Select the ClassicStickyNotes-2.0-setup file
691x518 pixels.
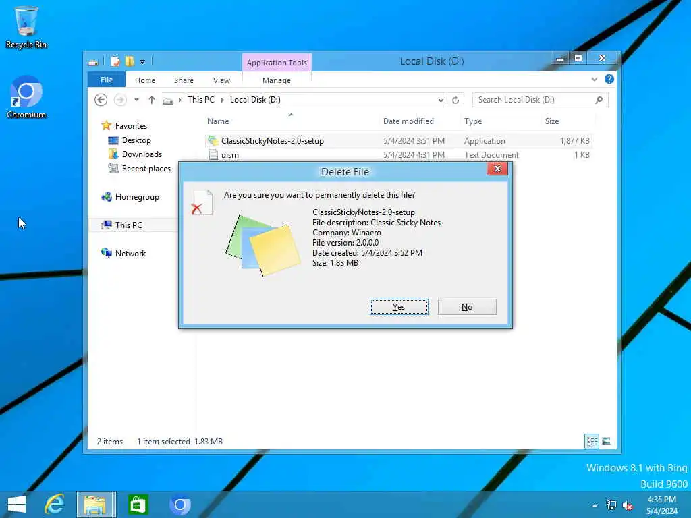click(399, 141)
